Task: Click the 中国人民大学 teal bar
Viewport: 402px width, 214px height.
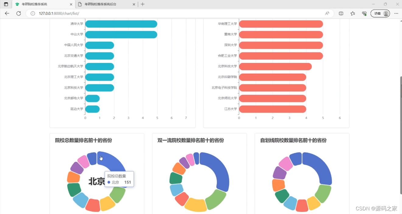Action: [100, 45]
